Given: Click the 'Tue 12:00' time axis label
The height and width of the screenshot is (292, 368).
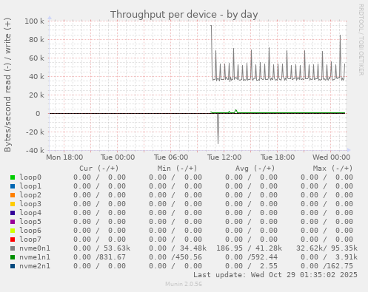Looking at the screenshot, I should [224, 157].
